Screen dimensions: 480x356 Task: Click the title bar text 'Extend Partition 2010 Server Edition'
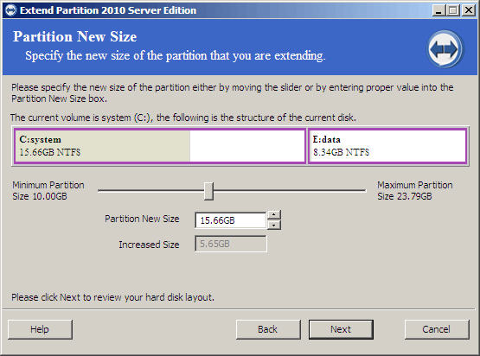pos(108,10)
